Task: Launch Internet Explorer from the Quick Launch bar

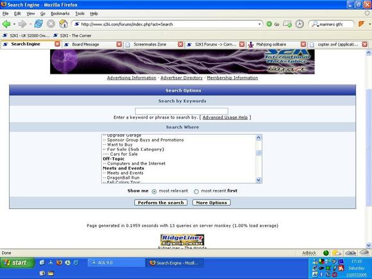Action: click(x=76, y=262)
